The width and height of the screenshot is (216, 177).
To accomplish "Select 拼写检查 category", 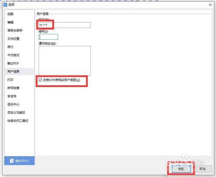I will tap(13, 88).
